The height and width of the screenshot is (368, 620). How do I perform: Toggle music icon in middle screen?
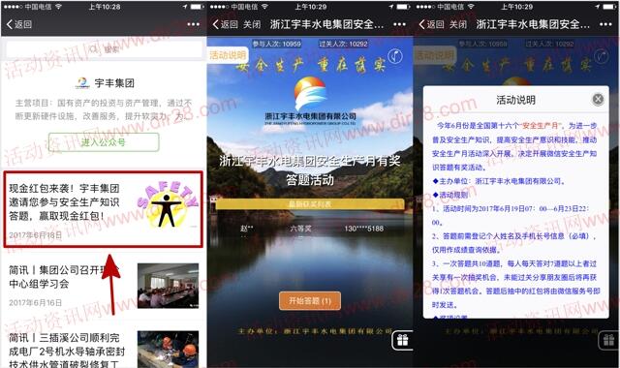pos(394,56)
